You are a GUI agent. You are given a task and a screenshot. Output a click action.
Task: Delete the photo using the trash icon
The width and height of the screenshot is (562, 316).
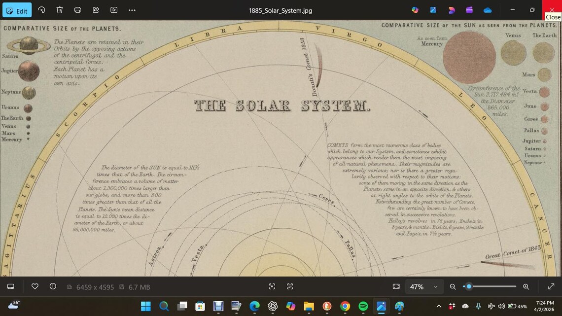(60, 10)
